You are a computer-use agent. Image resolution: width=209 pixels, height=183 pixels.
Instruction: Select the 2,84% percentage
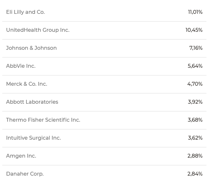(195, 174)
